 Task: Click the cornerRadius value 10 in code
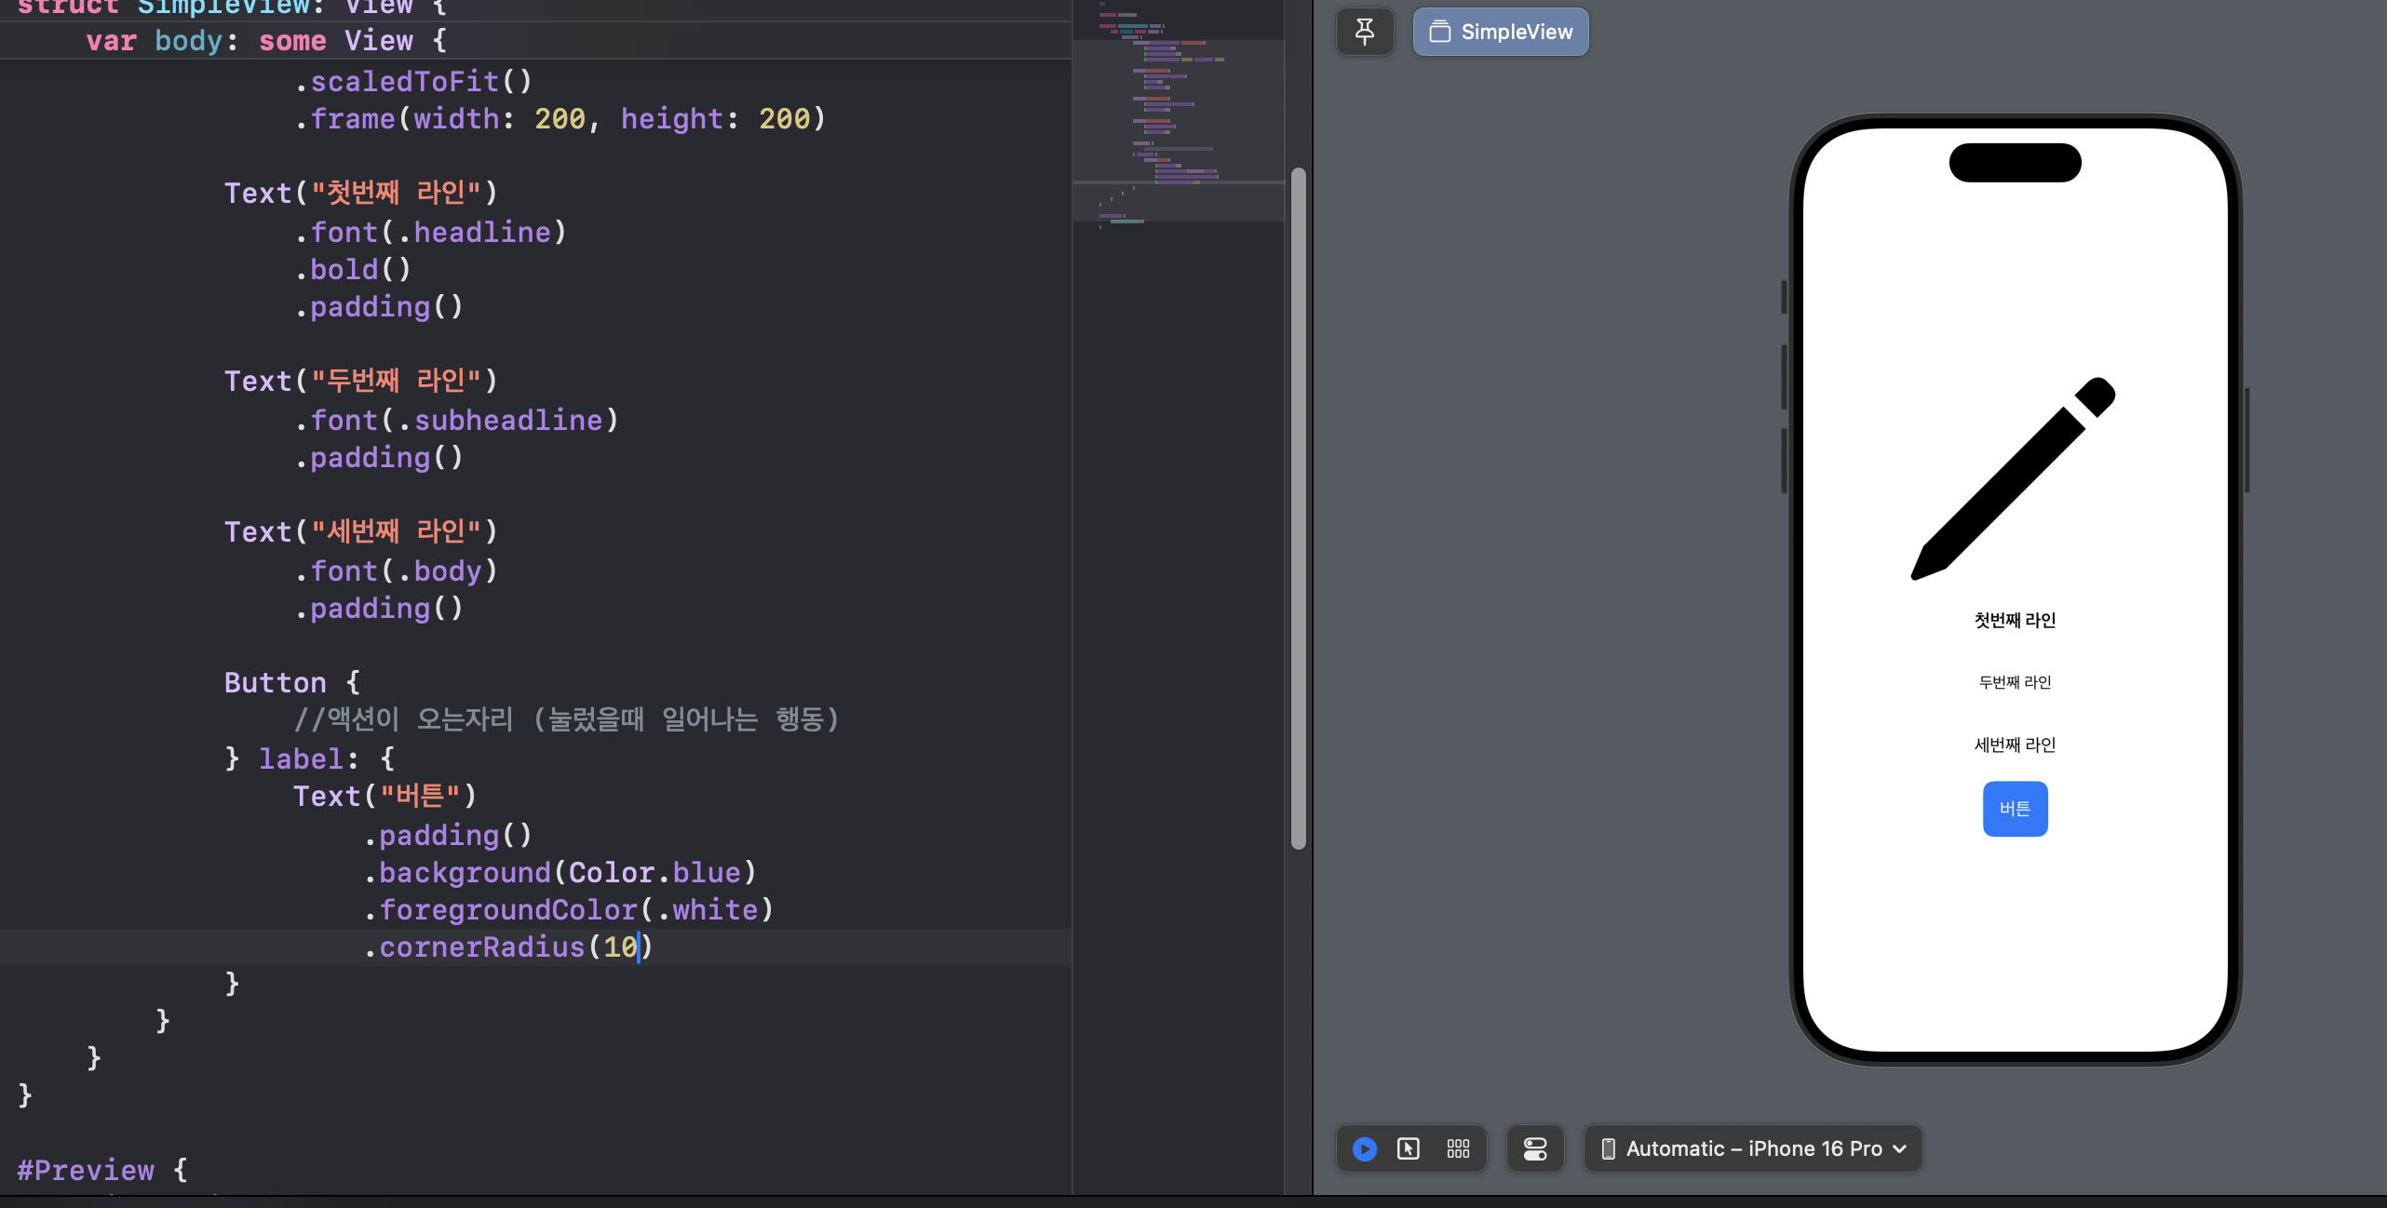619,946
